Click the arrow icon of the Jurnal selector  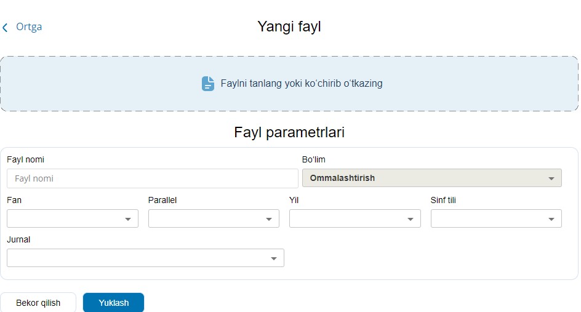(x=274, y=258)
